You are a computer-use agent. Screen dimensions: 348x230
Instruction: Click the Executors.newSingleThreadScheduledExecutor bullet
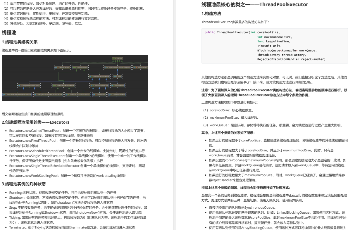(x=77, y=168)
